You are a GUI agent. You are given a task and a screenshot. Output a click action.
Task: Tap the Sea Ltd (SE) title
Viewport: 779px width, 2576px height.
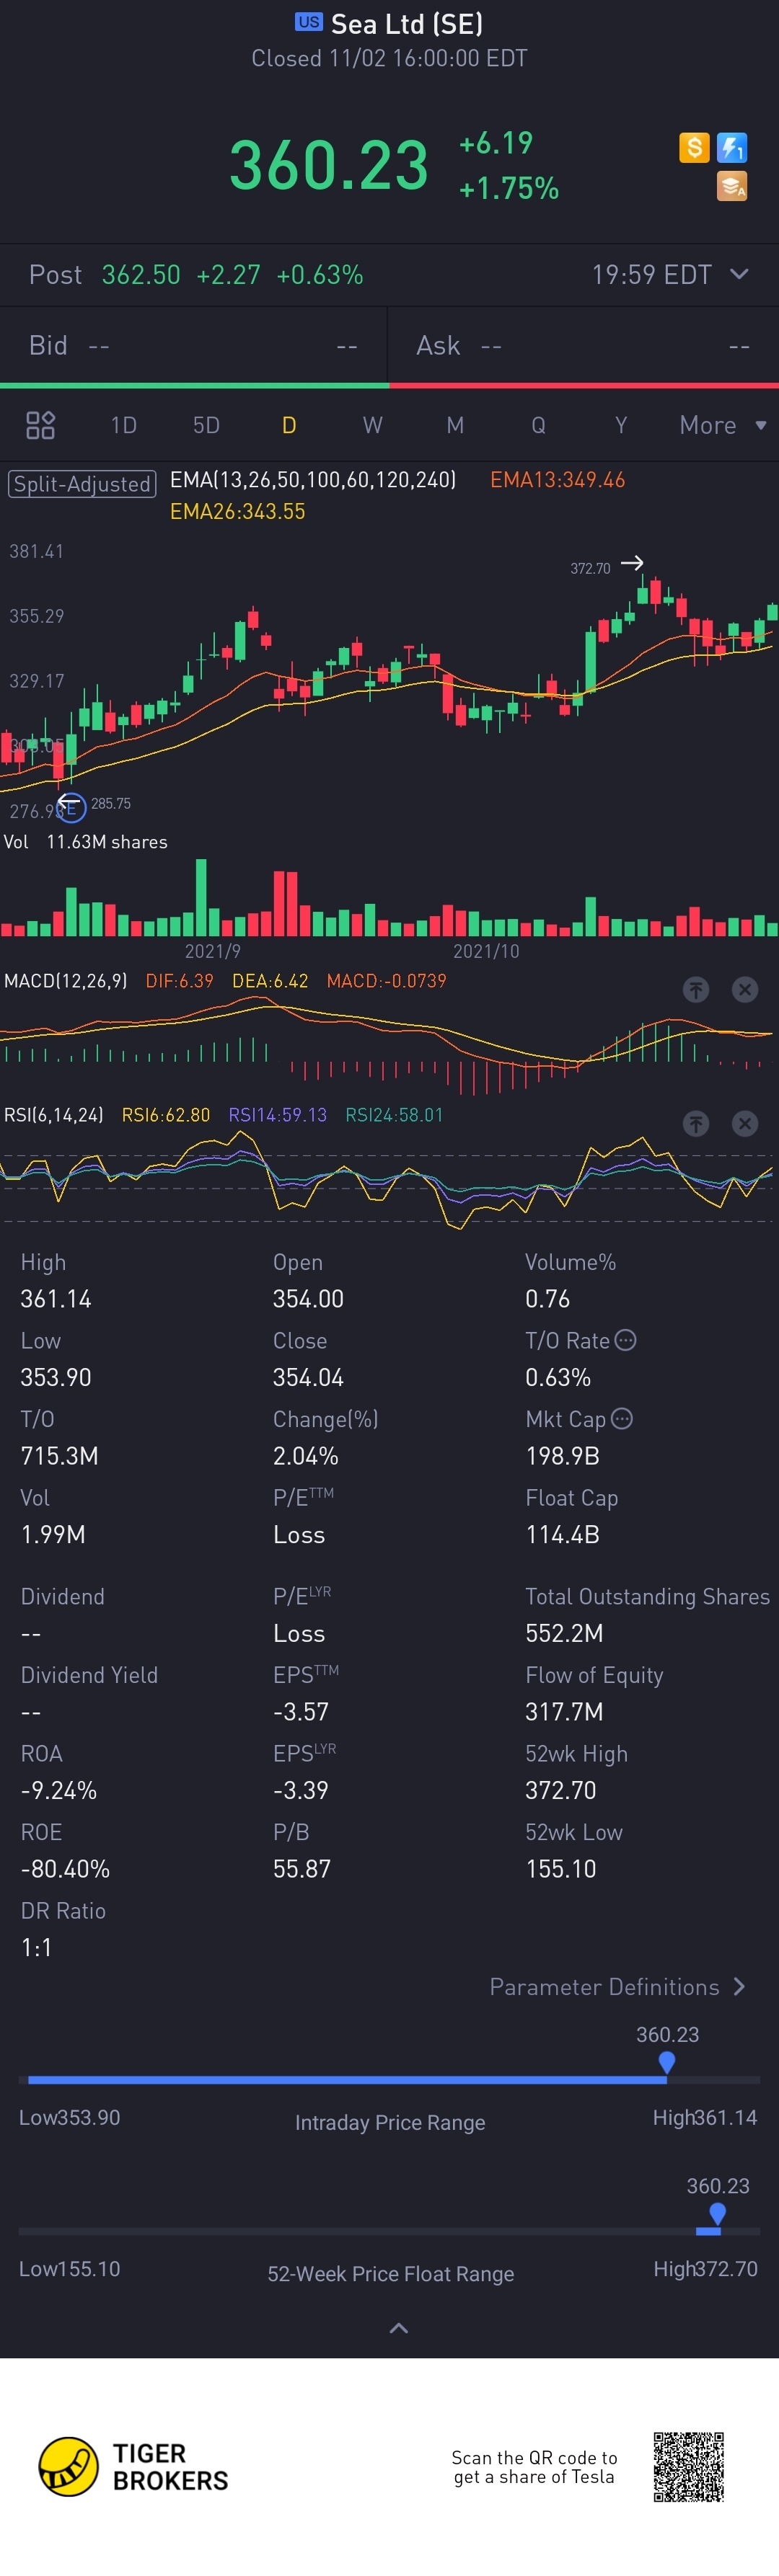point(407,24)
